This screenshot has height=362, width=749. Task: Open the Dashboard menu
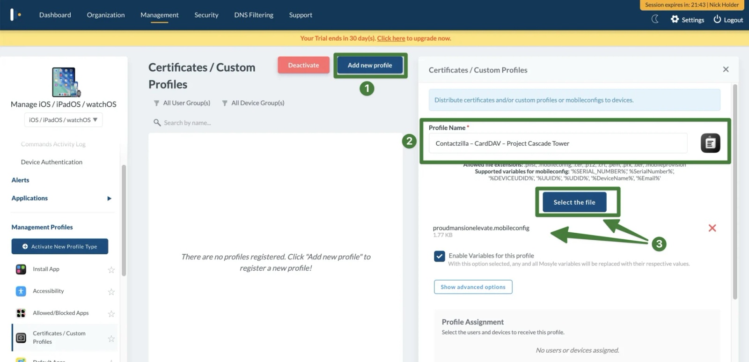point(55,15)
